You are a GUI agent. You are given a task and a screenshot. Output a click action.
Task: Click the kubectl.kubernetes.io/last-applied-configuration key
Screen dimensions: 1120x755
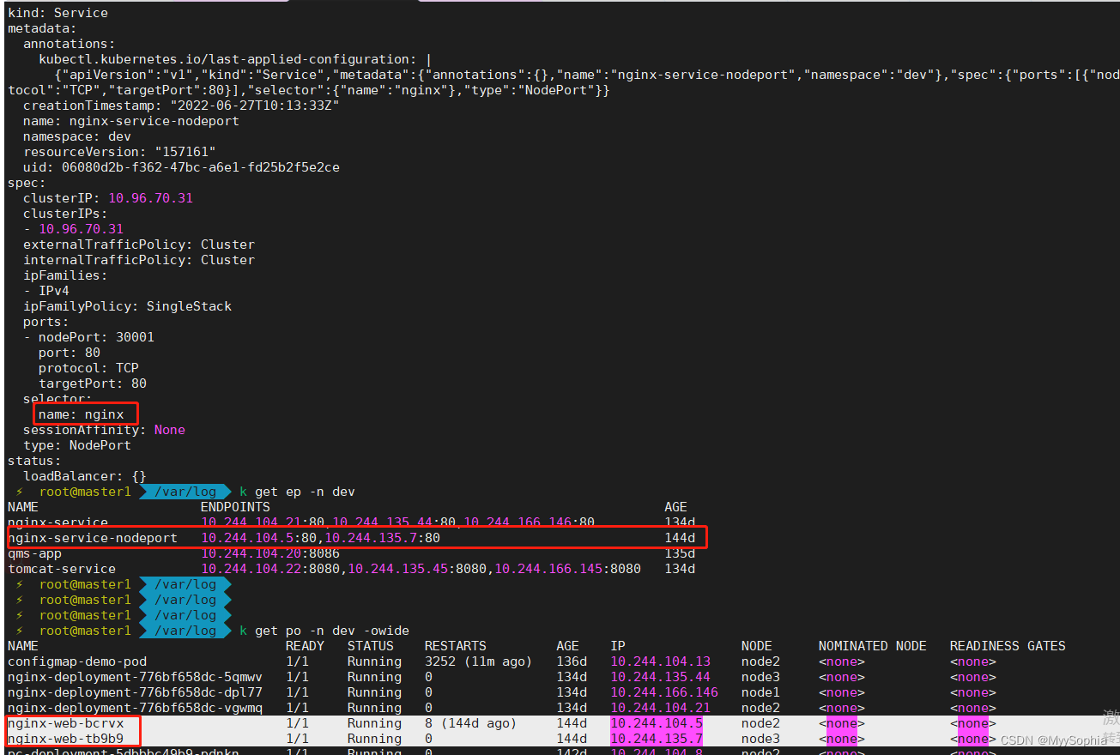pos(227,59)
